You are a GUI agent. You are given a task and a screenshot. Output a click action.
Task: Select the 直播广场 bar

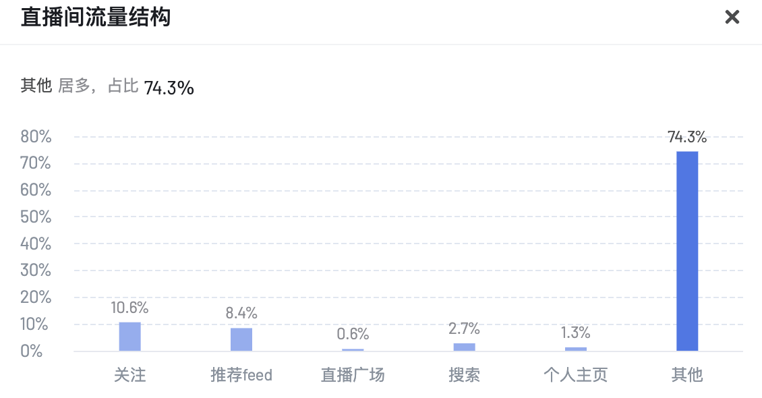(x=353, y=349)
